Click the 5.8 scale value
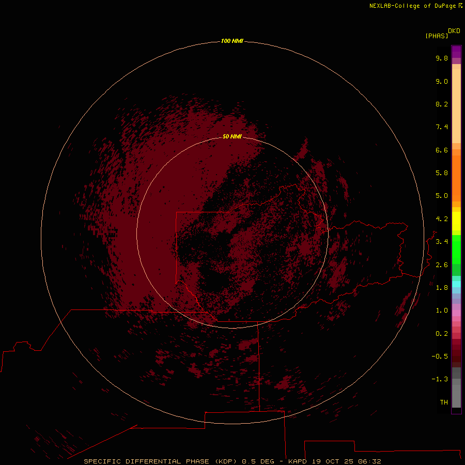Screen dimensions: 465x465 [442, 173]
